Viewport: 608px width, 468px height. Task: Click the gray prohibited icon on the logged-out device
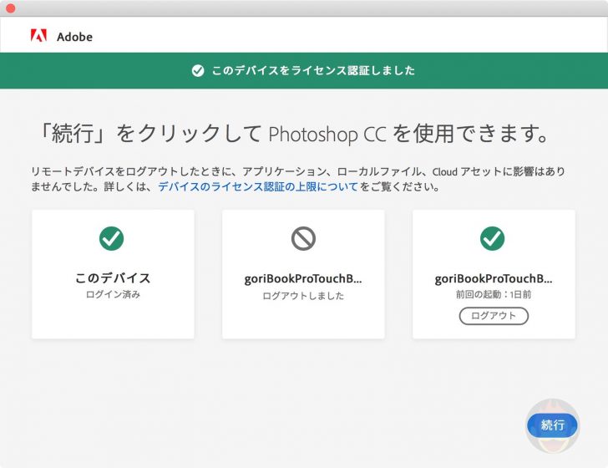pyautogui.click(x=303, y=239)
